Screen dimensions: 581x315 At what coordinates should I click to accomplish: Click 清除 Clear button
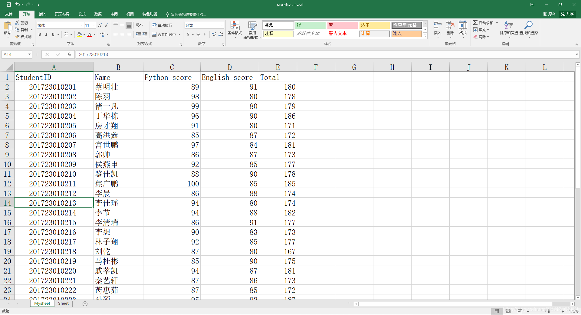coord(481,37)
